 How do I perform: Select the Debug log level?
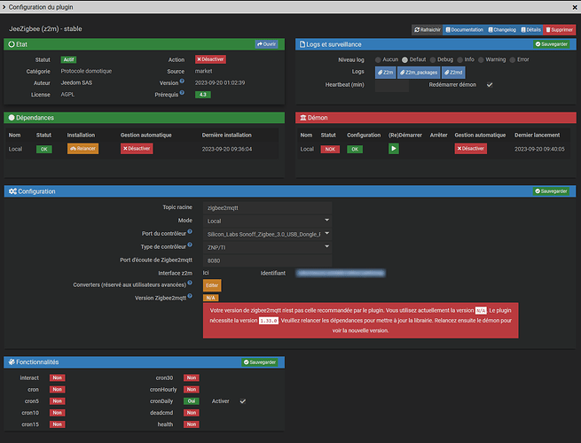tap(432, 59)
